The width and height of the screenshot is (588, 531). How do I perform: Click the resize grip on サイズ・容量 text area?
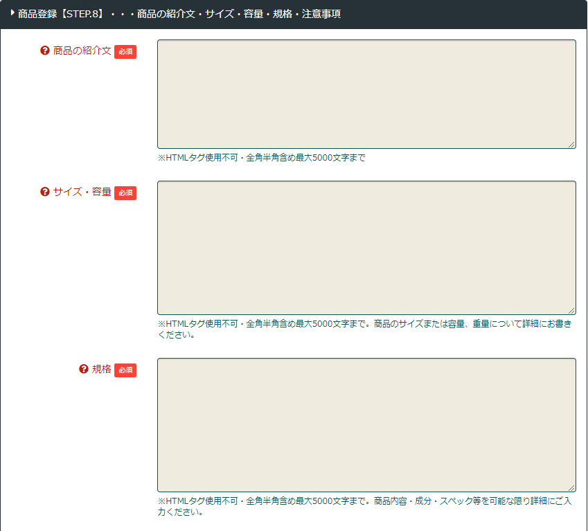pos(572,311)
